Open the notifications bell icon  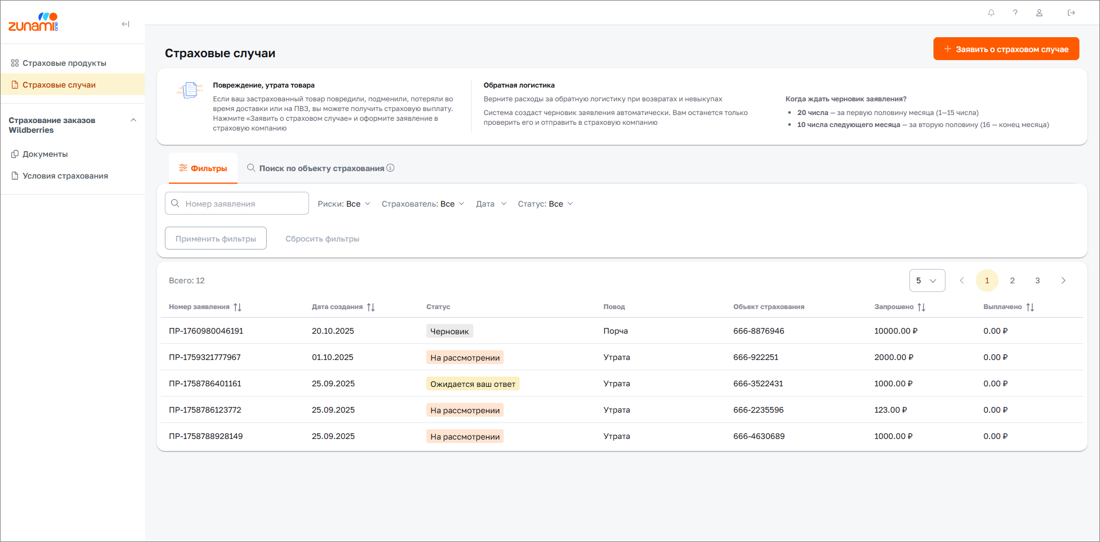point(991,13)
